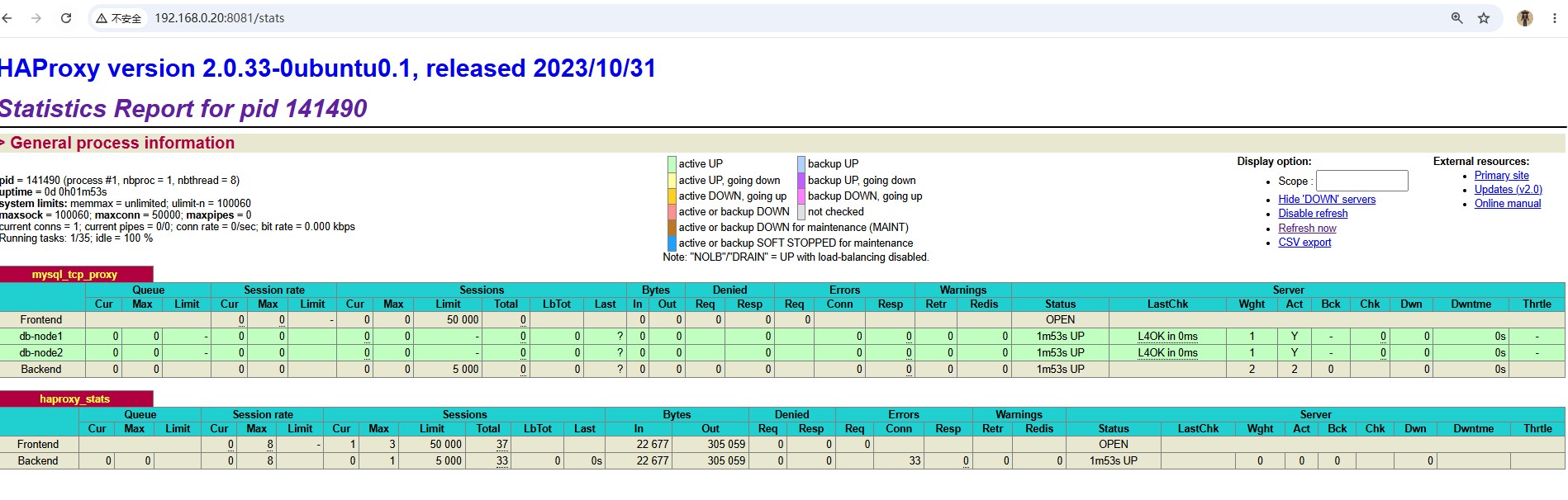This screenshot has height=500, width=1568.
Task: Click bytes in '22 677' of haproxy_stats Frontend
Action: tap(653, 445)
